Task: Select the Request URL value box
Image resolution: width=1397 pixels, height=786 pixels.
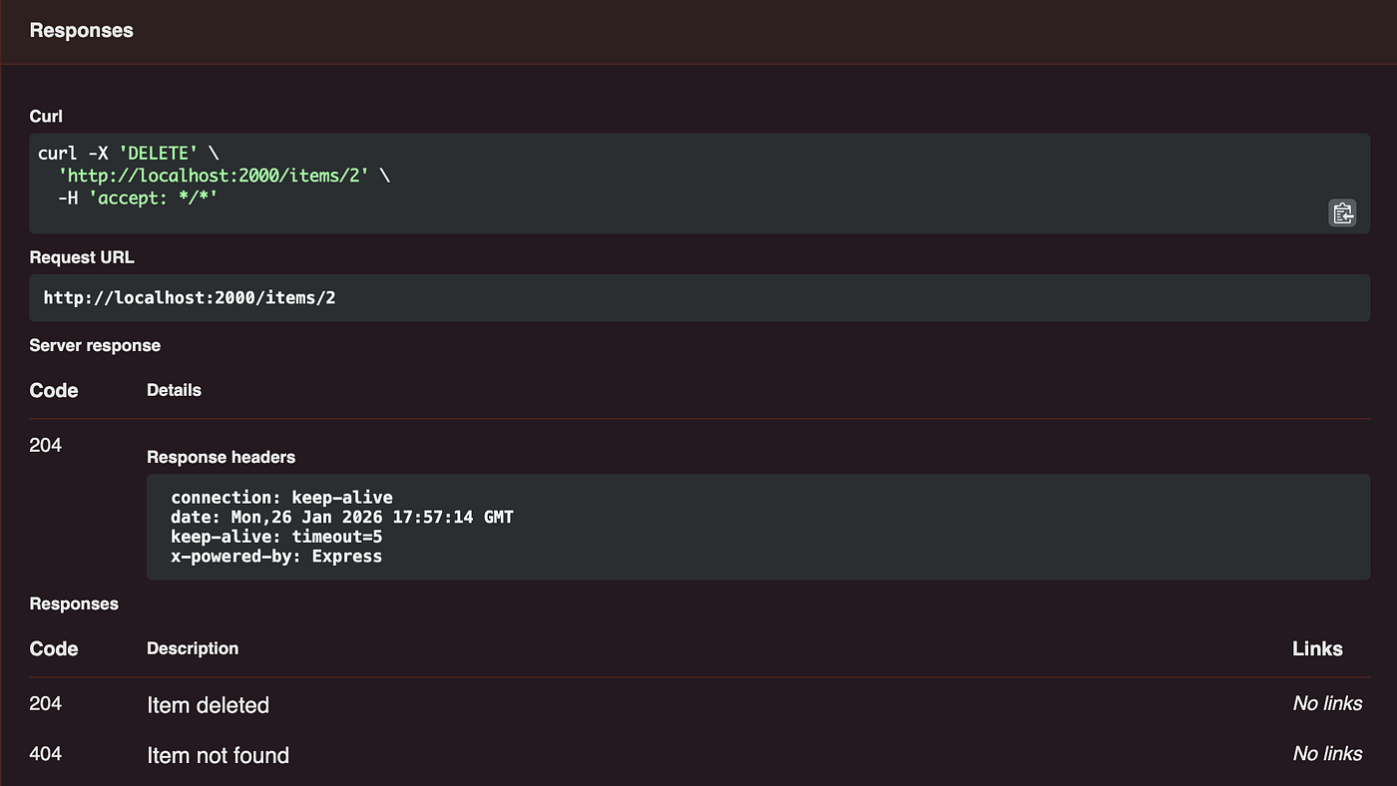Action: click(x=699, y=298)
